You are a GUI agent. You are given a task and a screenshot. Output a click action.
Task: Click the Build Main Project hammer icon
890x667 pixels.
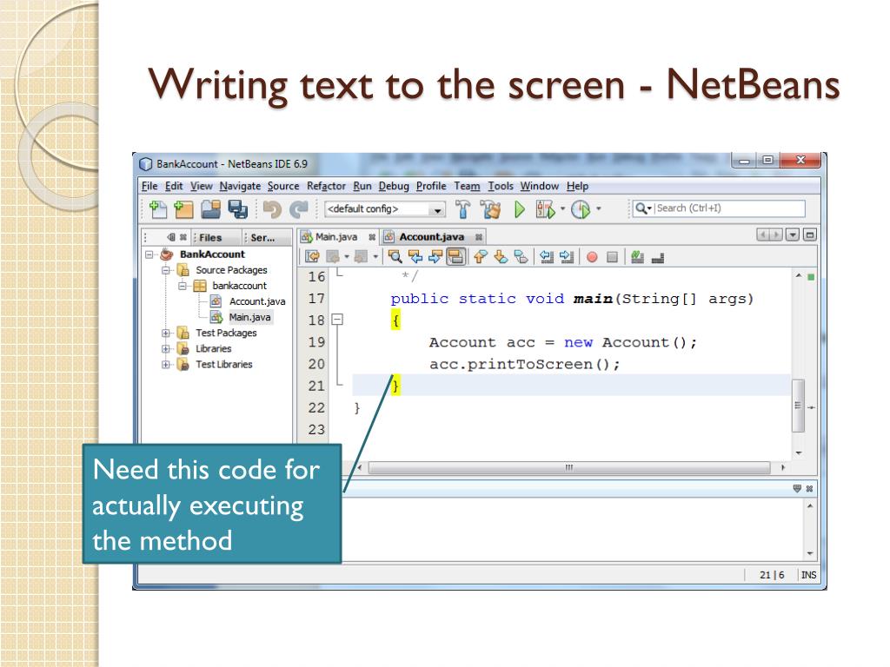coord(462,209)
